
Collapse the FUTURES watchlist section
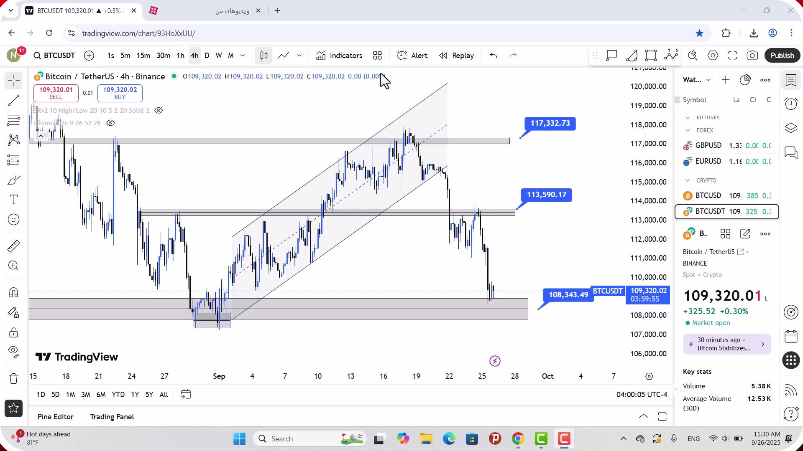click(x=688, y=118)
